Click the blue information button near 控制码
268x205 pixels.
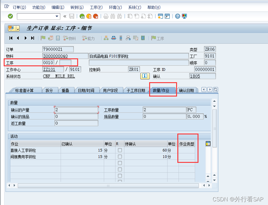coord(145,76)
